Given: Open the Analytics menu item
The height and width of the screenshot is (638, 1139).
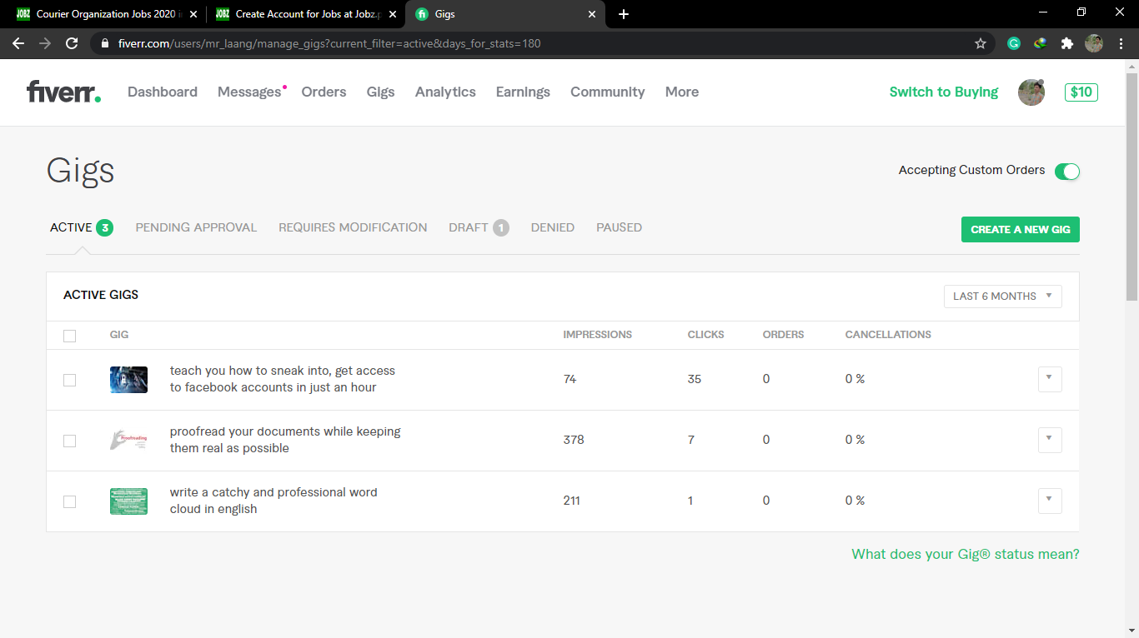Looking at the screenshot, I should pos(445,92).
